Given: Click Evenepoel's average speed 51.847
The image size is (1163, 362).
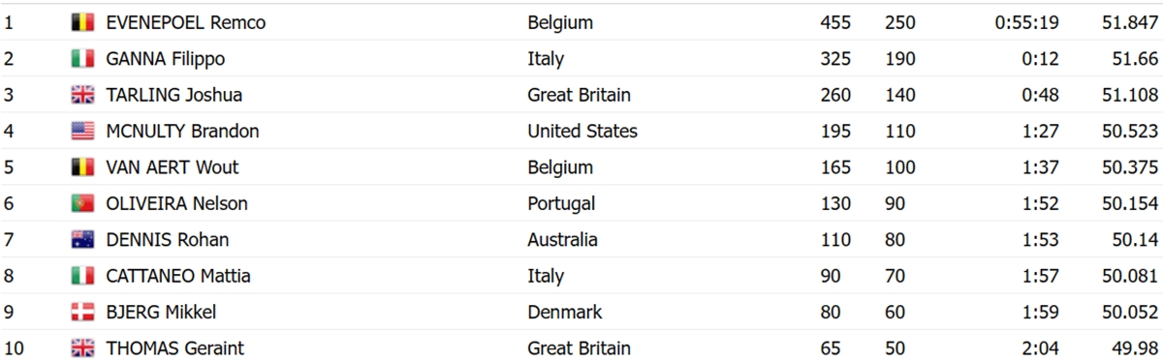Looking at the screenshot, I should pyautogui.click(x=1129, y=22).
